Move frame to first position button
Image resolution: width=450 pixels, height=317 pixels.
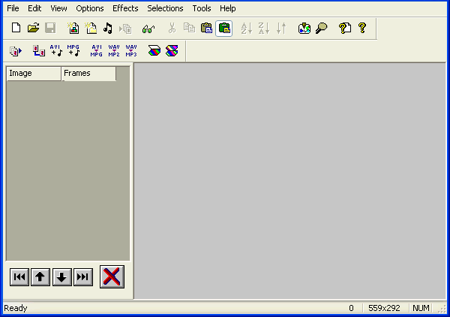pyautogui.click(x=19, y=277)
